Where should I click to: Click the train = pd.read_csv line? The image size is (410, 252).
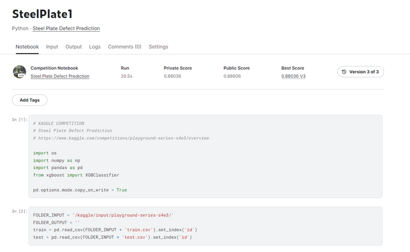(x=115, y=230)
